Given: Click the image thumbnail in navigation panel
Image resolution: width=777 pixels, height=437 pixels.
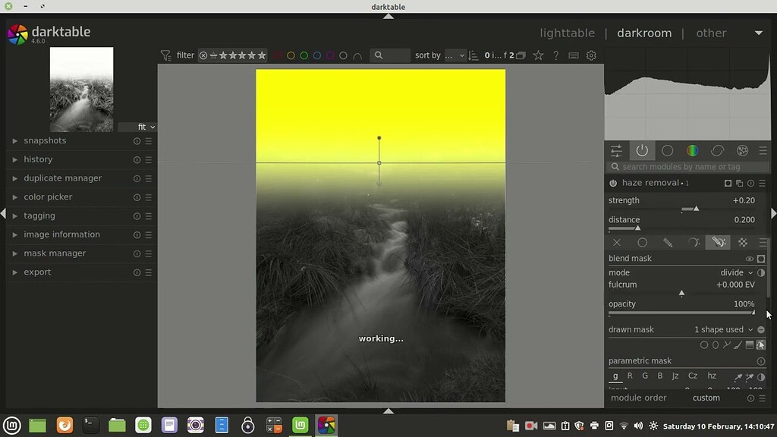Looking at the screenshot, I should (81, 89).
